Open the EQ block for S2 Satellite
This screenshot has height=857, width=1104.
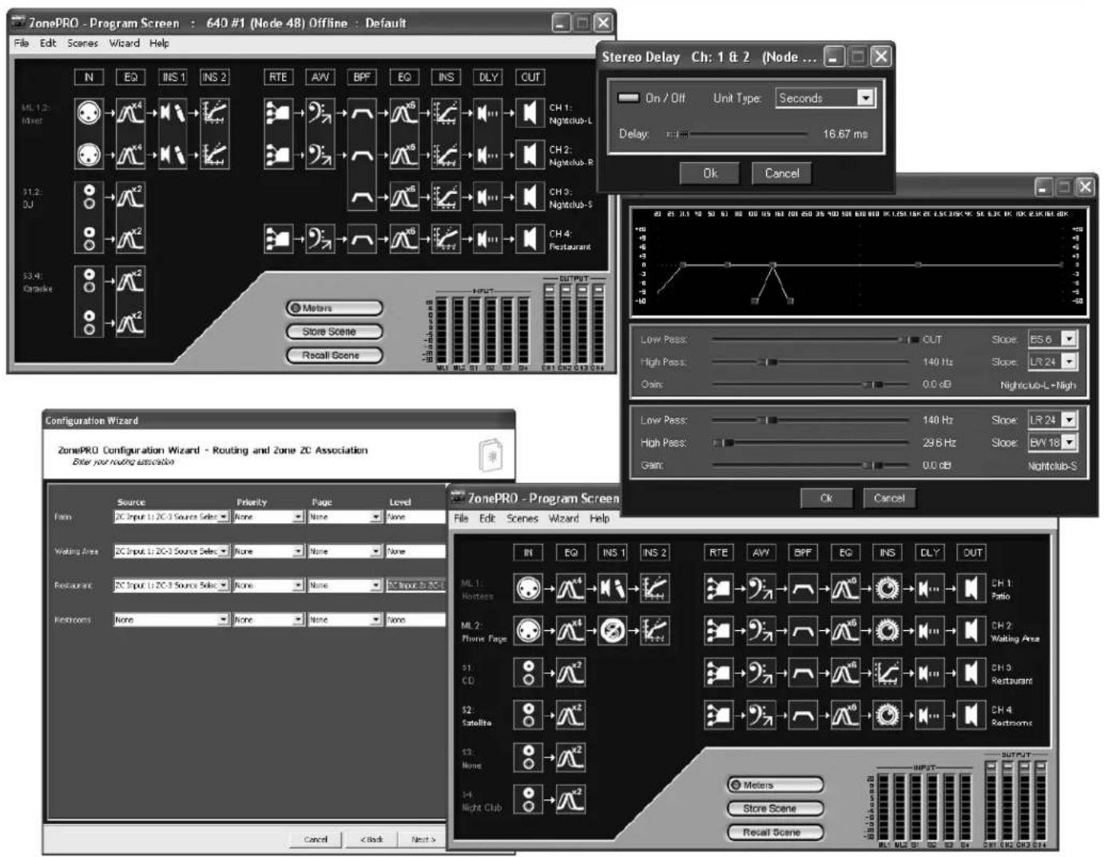[x=570, y=715]
